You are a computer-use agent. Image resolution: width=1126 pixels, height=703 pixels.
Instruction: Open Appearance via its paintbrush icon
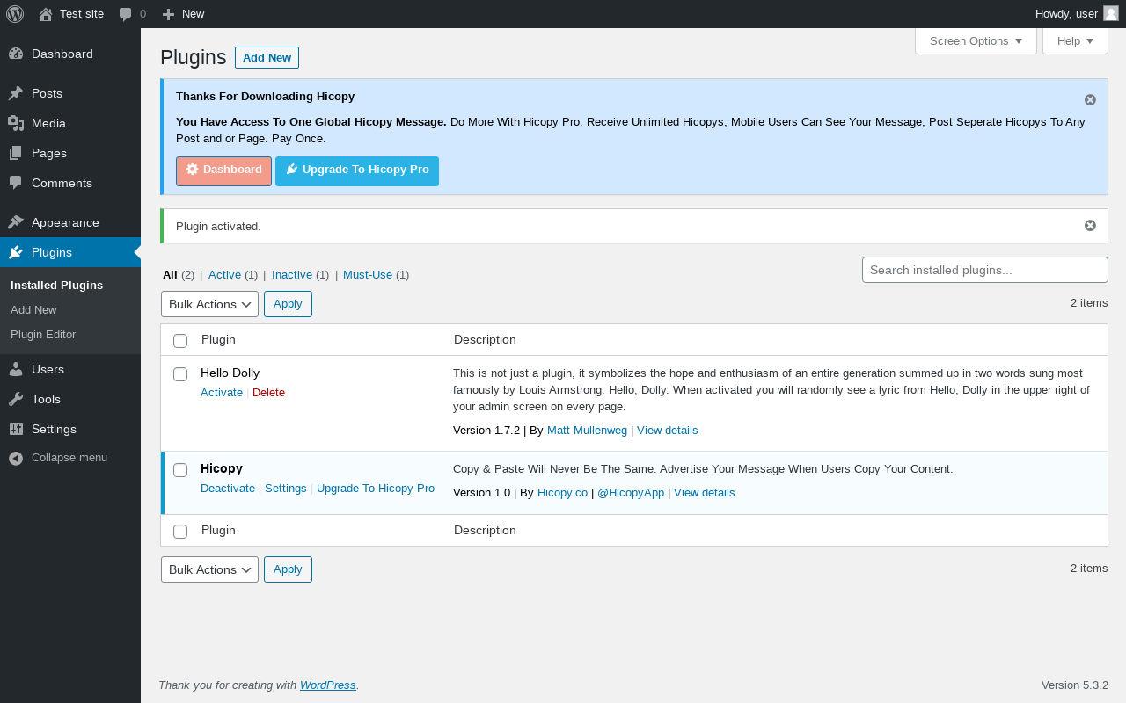tap(16, 222)
